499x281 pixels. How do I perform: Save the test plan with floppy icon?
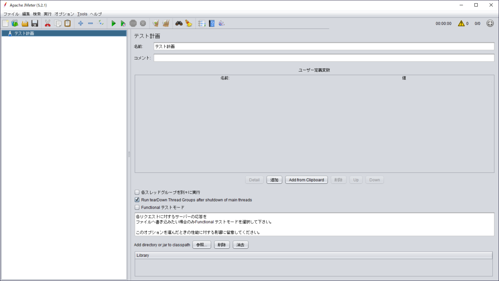pos(35,23)
